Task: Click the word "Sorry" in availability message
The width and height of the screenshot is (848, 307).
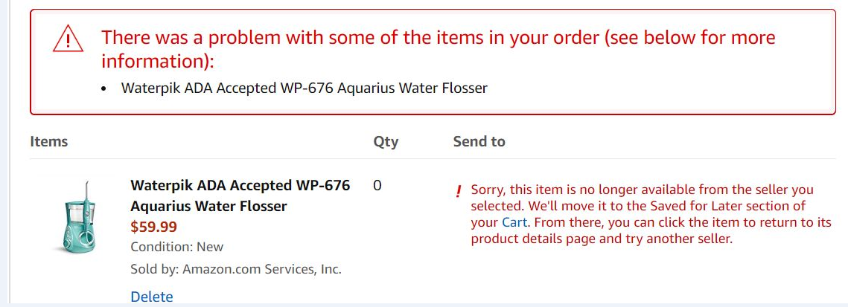Action: pyautogui.click(x=488, y=190)
